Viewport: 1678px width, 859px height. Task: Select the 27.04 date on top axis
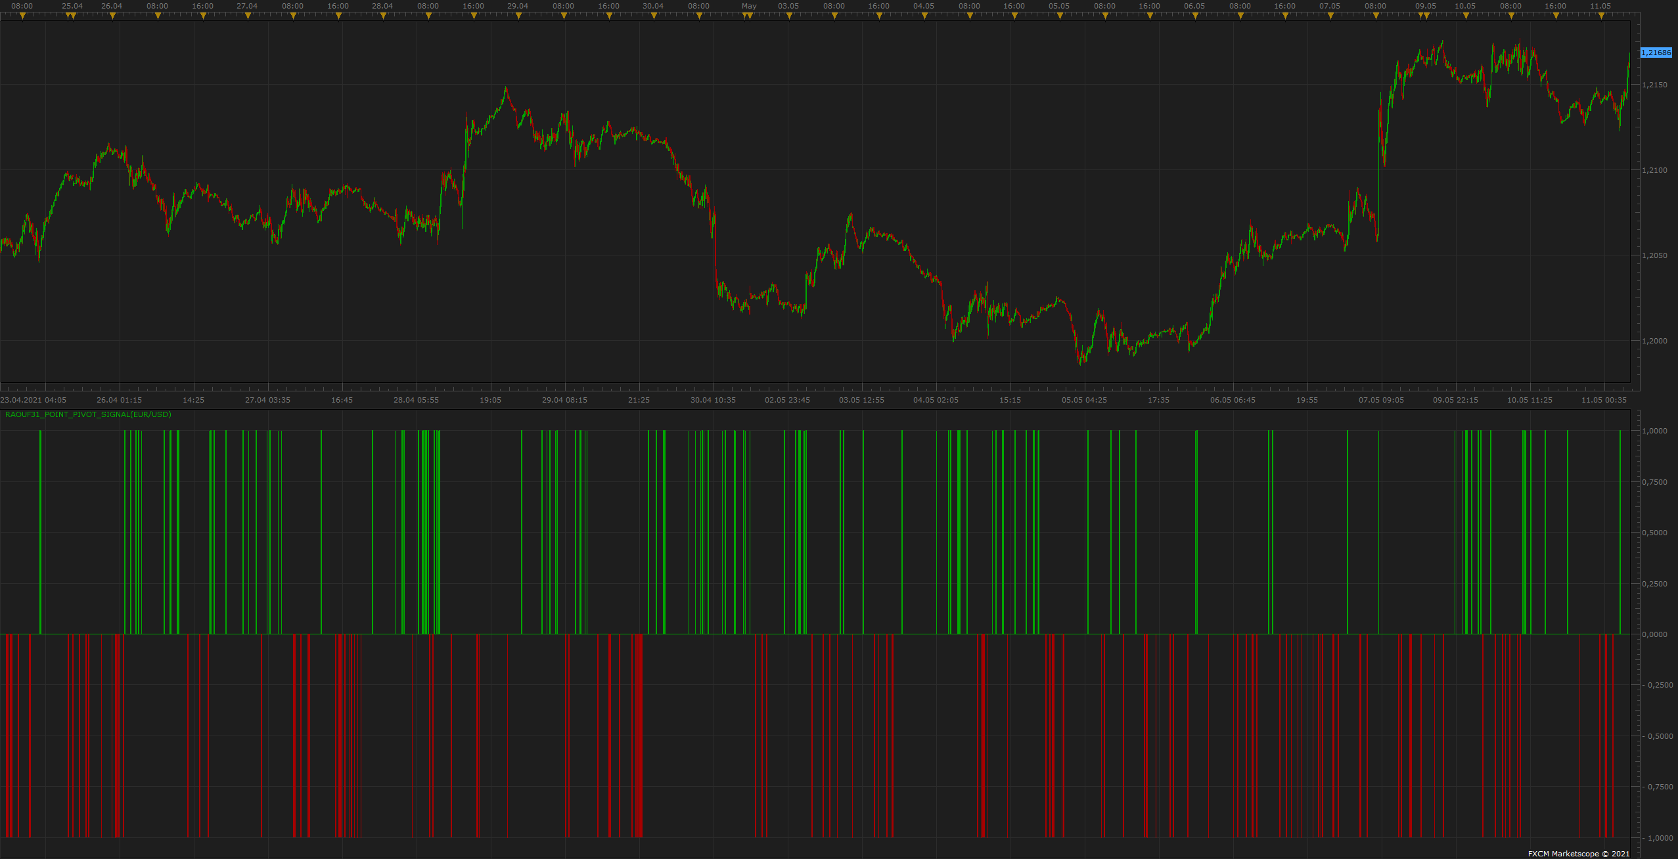[247, 6]
